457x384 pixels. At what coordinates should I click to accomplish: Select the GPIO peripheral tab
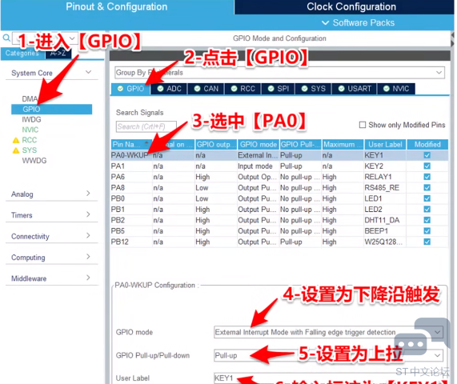(130, 89)
